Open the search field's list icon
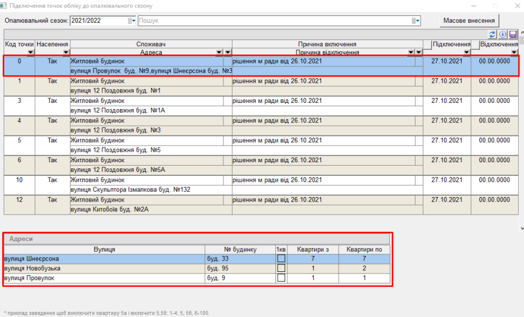 [416, 21]
